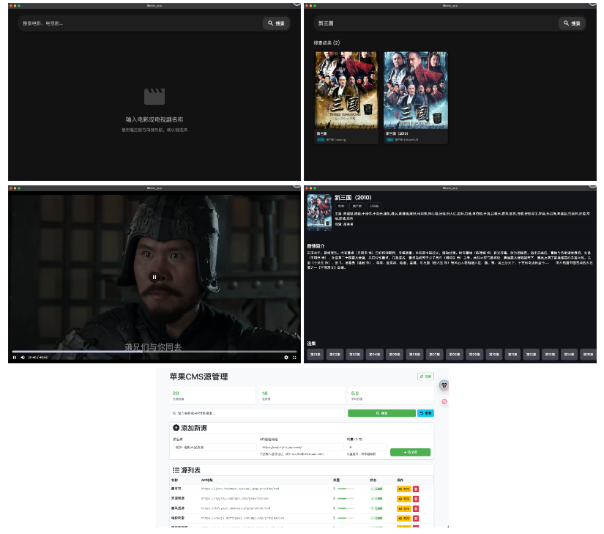Select episode 第01集
The image size is (604, 534).
point(315,355)
